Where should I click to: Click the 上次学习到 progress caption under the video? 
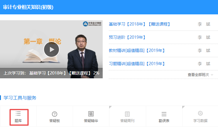click(x=51, y=73)
